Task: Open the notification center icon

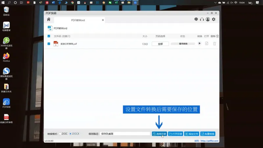Action: click(x=257, y=3)
